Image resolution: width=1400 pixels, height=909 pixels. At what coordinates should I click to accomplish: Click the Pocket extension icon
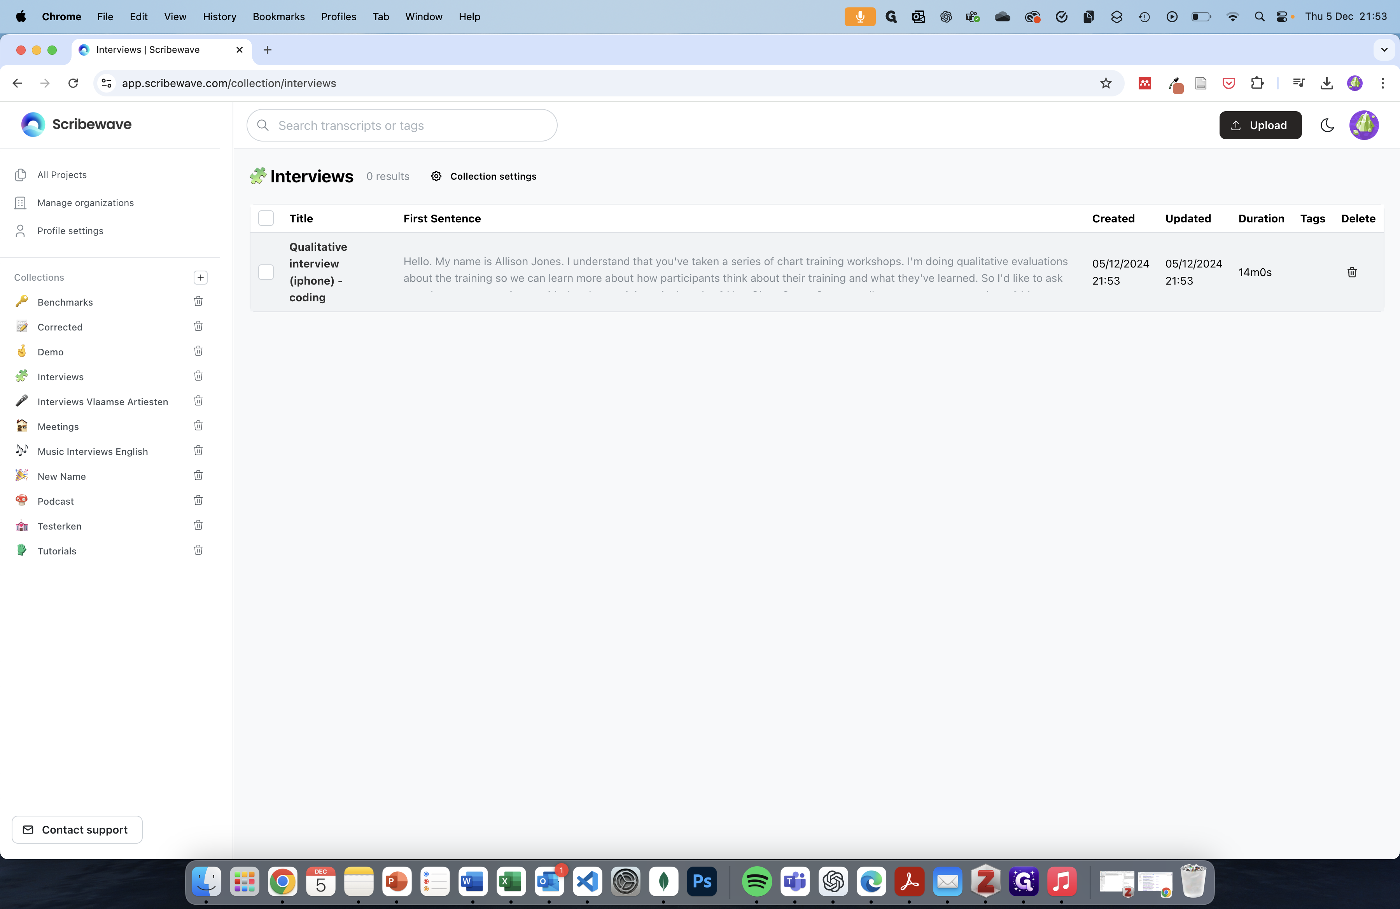click(1229, 84)
